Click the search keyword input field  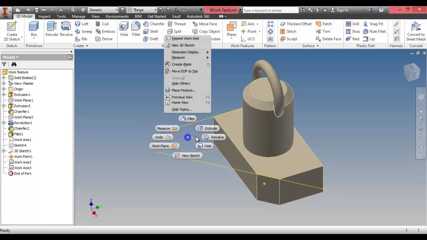point(270,10)
